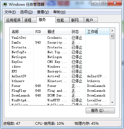Screen dimensions: 124x129
Task: Click the Bluetoot... description cell
Action: tap(57, 81)
